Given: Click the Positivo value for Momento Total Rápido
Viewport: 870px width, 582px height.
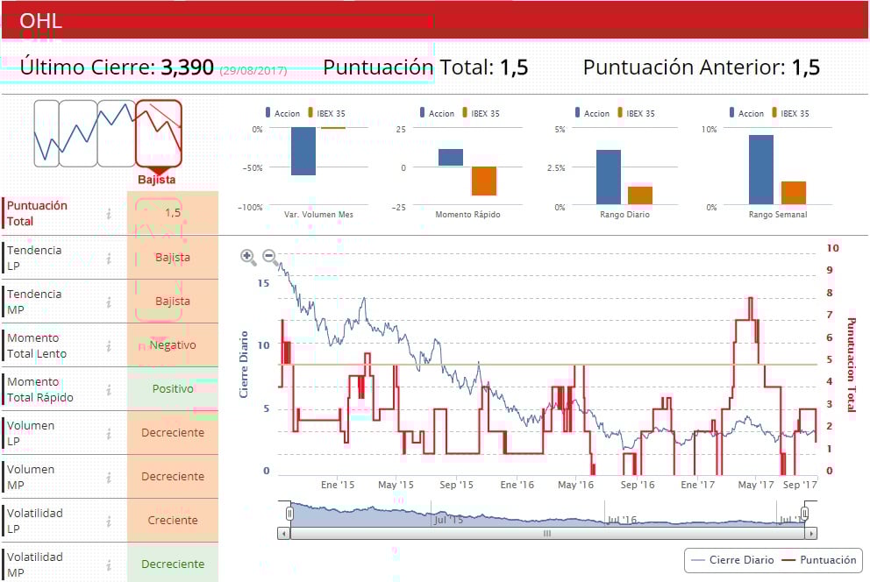Looking at the screenshot, I should [173, 388].
